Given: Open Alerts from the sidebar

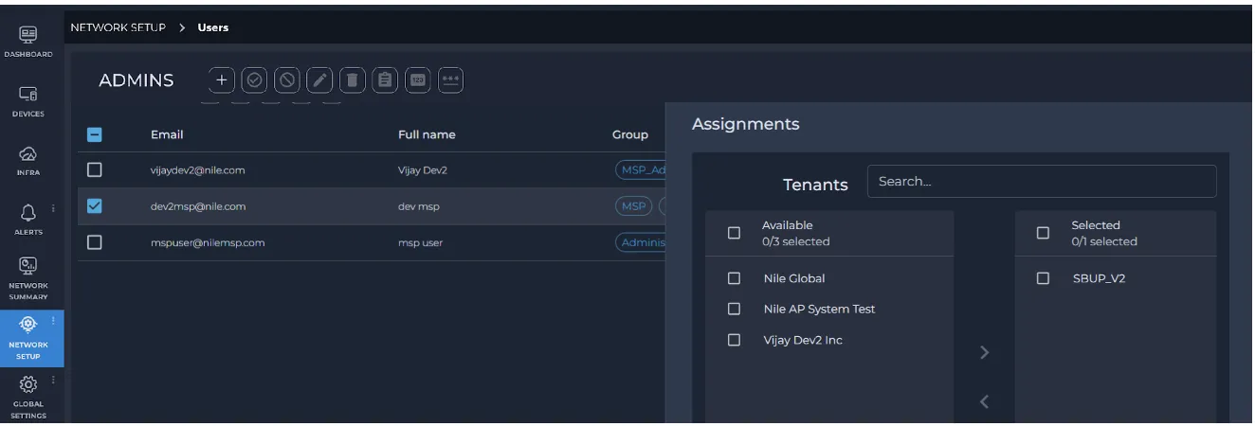Looking at the screenshot, I should 28,219.
